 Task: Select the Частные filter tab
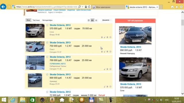coord(36,20)
